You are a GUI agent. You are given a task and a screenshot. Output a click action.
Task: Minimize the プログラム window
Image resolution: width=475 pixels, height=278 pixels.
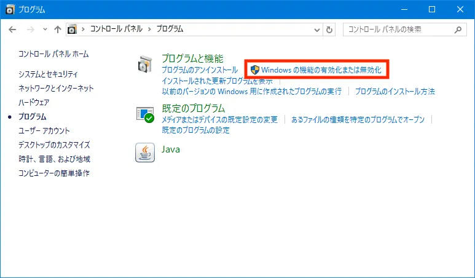(404, 9)
